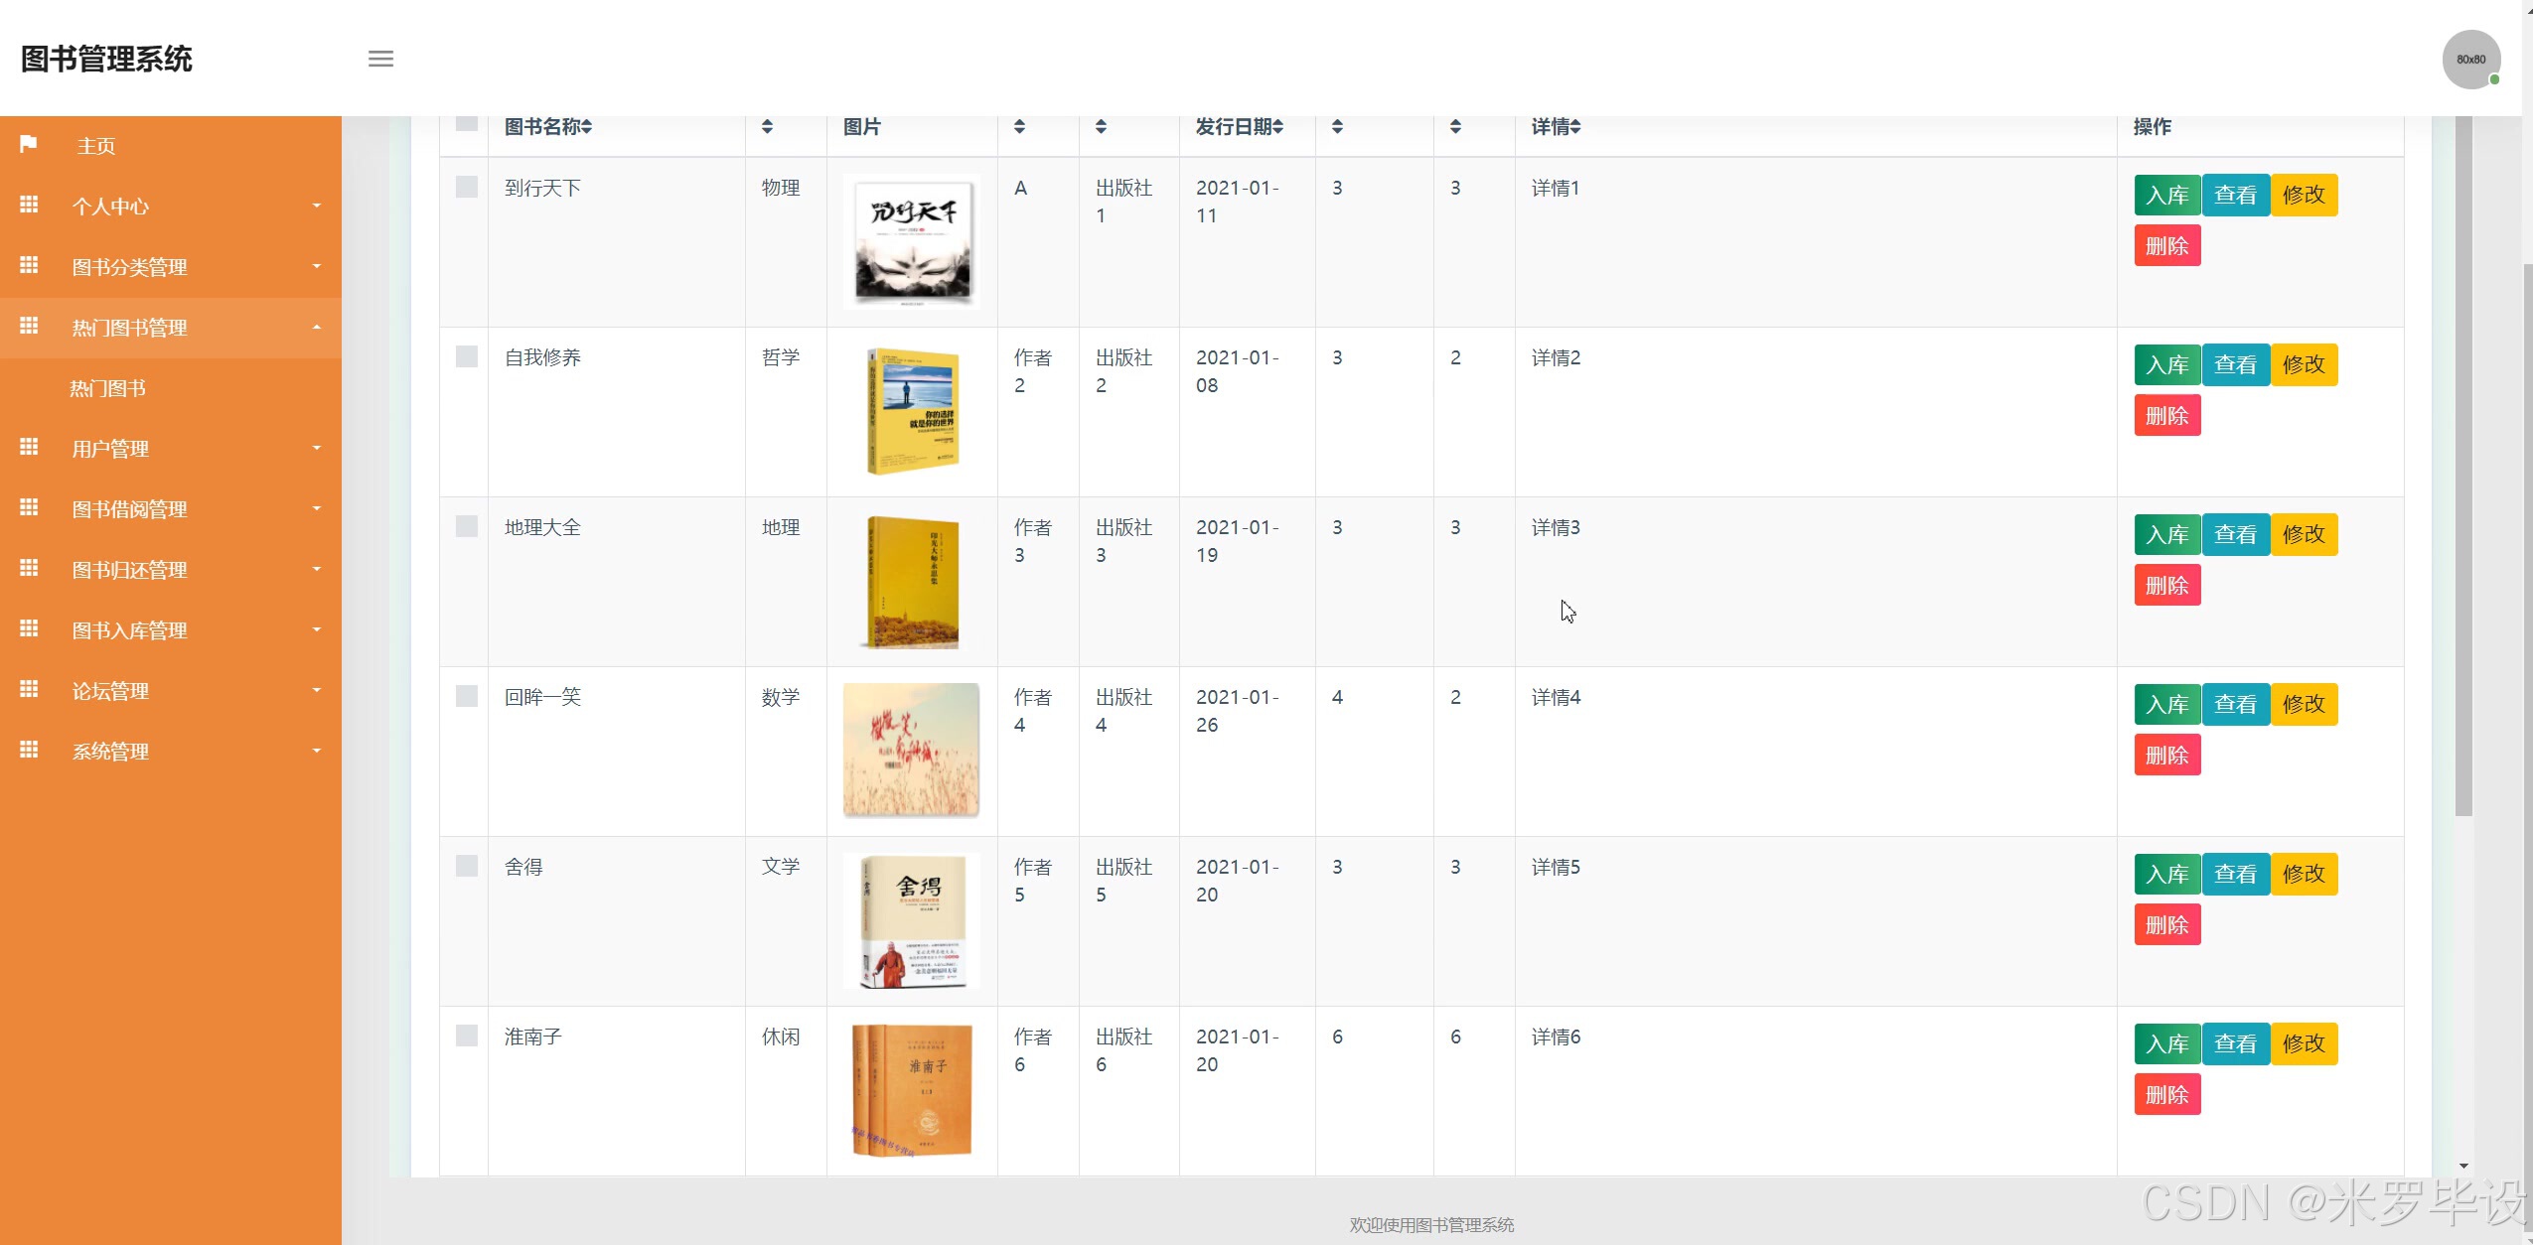This screenshot has width=2533, height=1245.
Task: Click 删除 button for 舍得 row
Action: coord(2166,925)
